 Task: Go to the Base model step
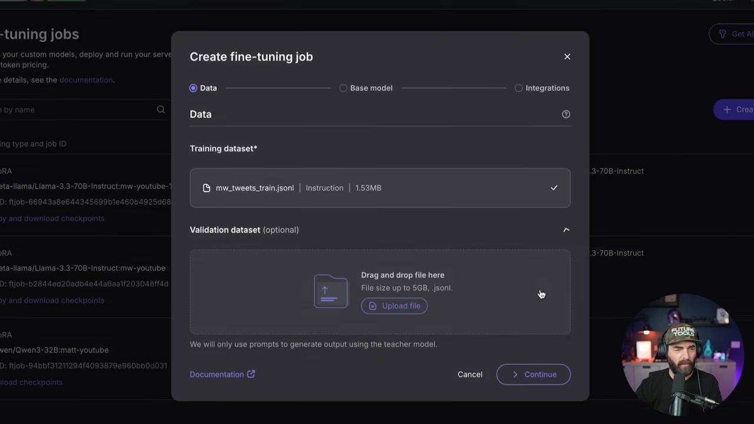tap(371, 88)
